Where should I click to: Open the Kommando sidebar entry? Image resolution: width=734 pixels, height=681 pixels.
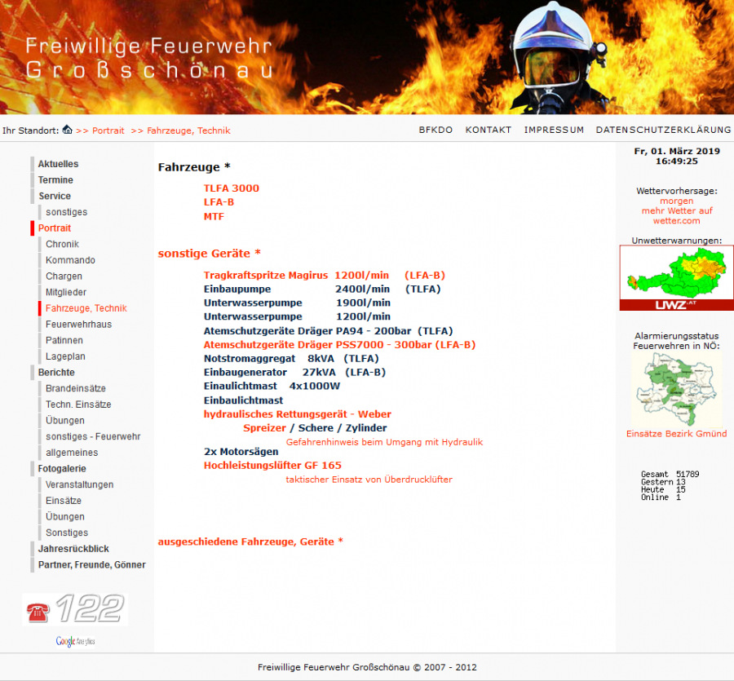point(70,260)
